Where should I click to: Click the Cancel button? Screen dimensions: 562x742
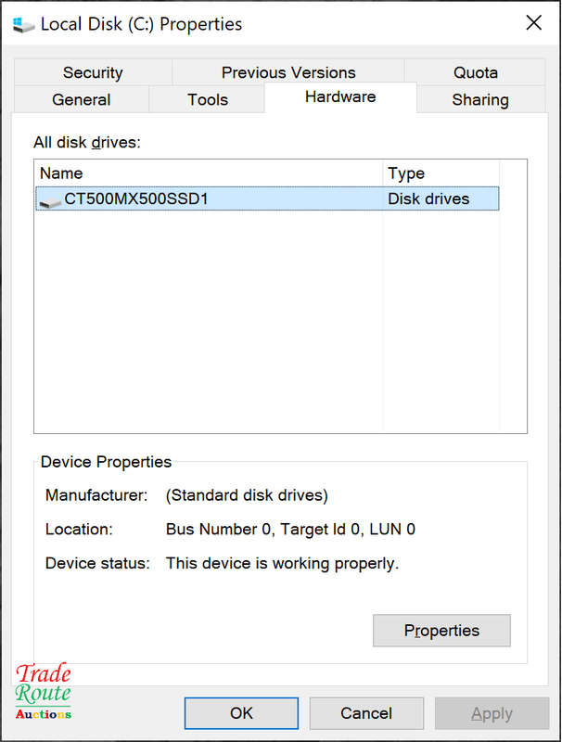point(366,713)
